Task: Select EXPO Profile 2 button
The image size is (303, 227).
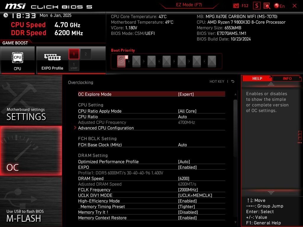Action: pos(86,54)
